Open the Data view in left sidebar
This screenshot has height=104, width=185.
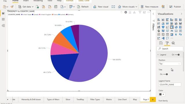3,19
